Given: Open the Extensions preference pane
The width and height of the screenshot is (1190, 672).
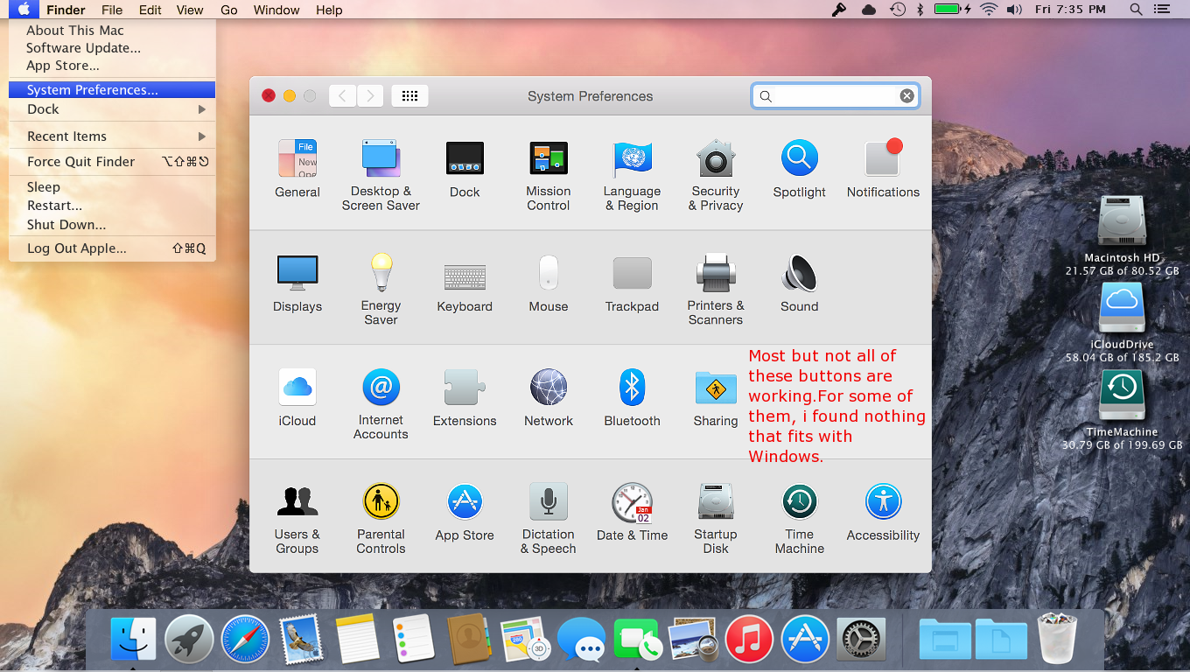Looking at the screenshot, I should 465,398.
